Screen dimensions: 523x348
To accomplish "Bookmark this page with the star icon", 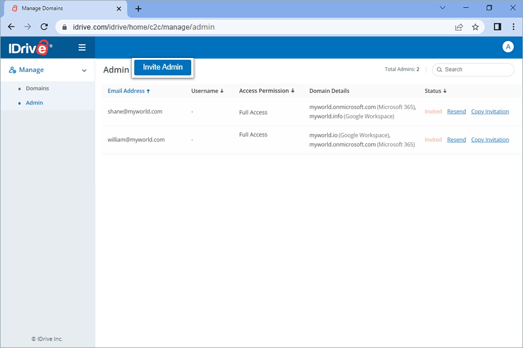I will click(x=475, y=27).
